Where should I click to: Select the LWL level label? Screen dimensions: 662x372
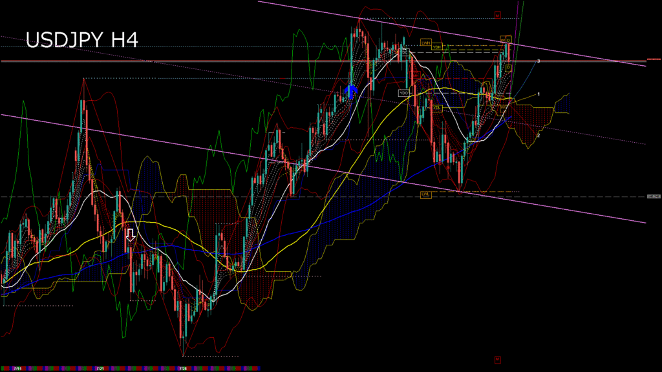pos(426,194)
